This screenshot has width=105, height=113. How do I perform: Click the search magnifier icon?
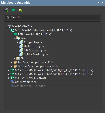8,18
